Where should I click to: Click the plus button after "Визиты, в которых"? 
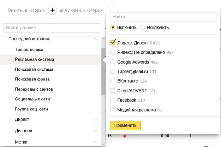(52, 10)
